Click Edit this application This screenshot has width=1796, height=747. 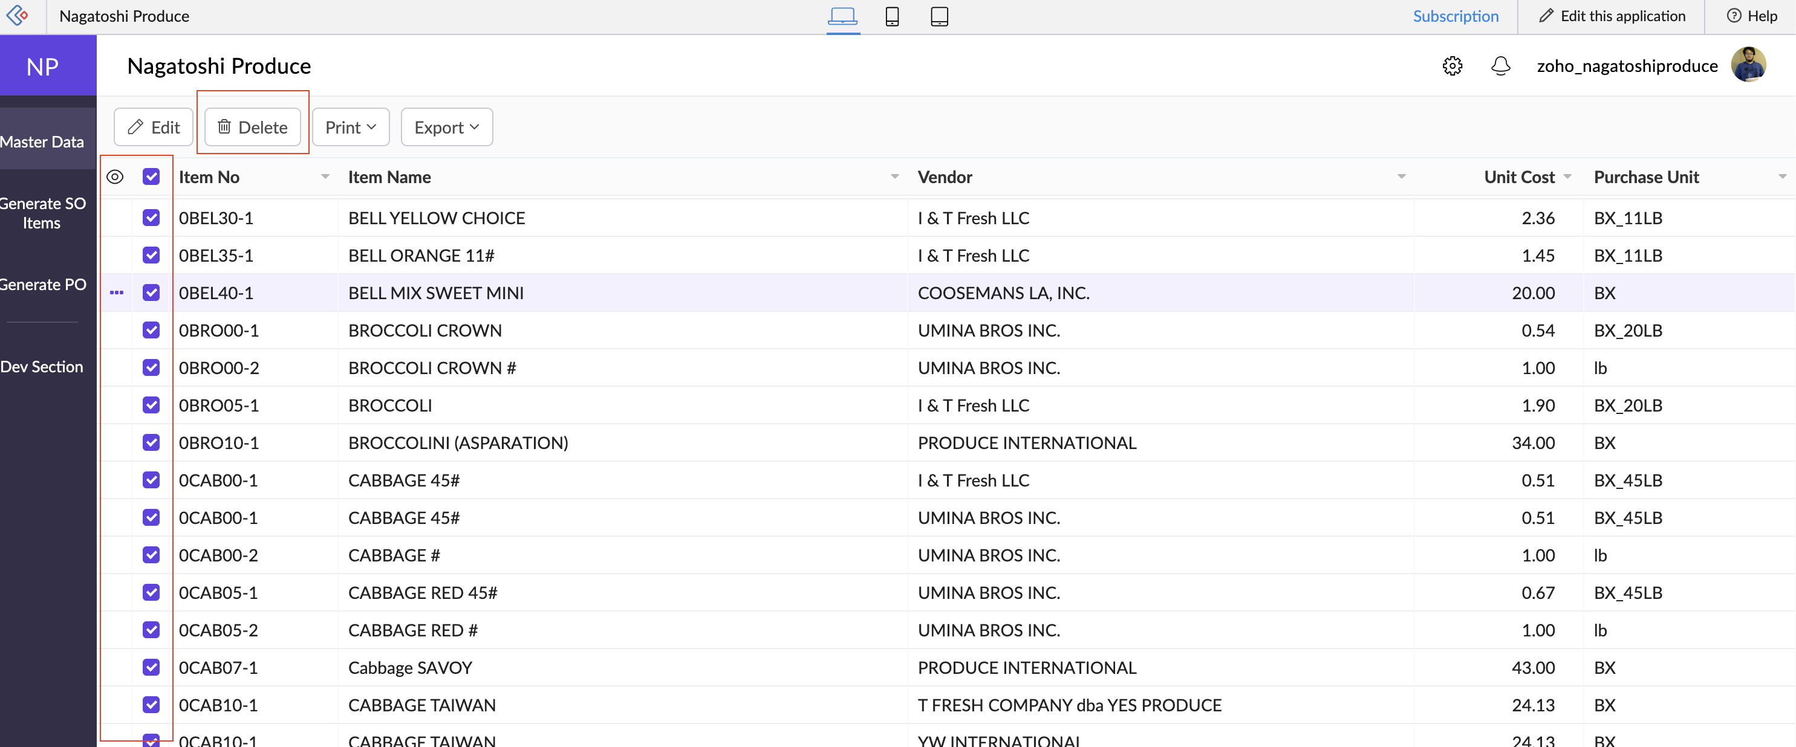coord(1612,16)
